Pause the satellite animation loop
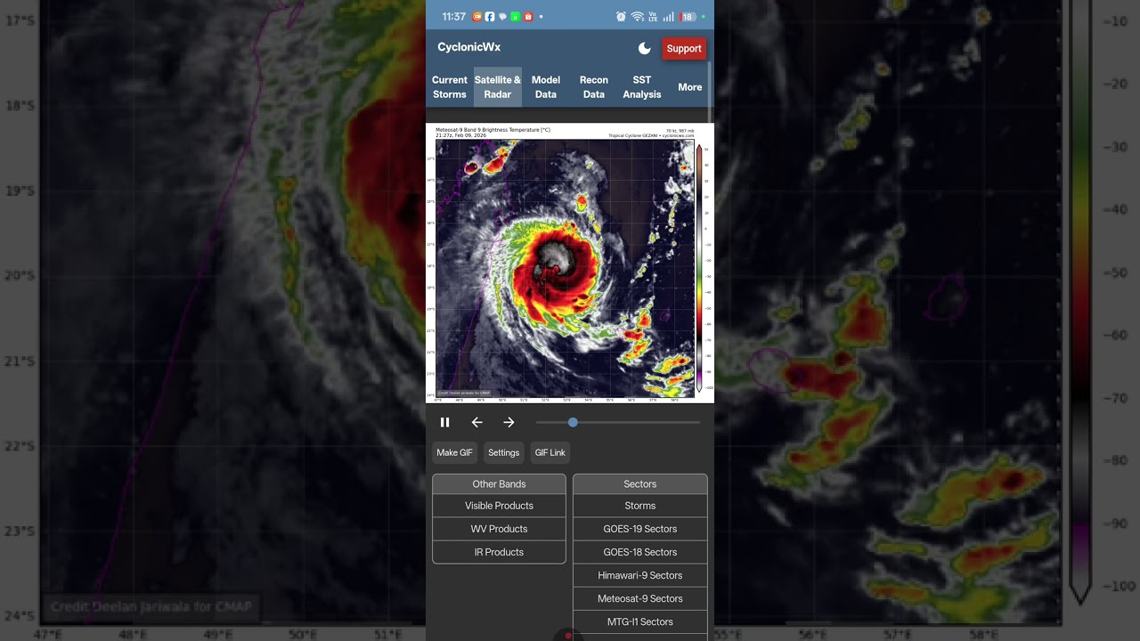Viewport: 1140px width, 641px height. [445, 422]
